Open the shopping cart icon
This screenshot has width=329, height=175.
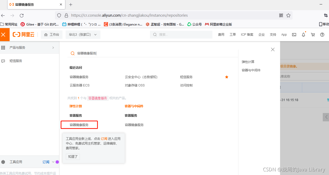tap(313, 34)
